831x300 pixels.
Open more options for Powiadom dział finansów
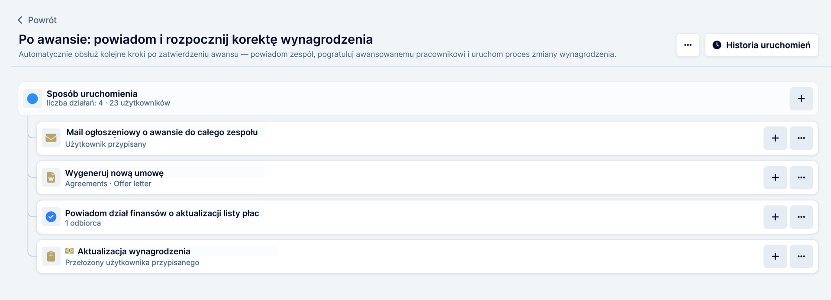[801, 217]
